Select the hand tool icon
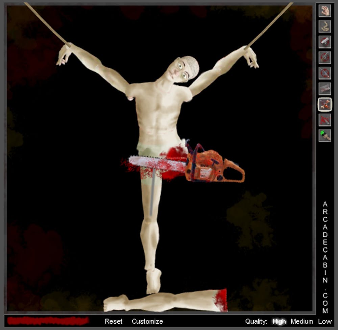The width and height of the screenshot is (338, 330). coord(325,10)
